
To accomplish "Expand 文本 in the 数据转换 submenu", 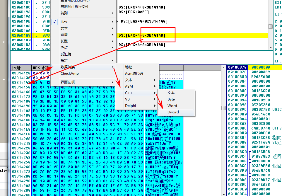I will 136,80.
